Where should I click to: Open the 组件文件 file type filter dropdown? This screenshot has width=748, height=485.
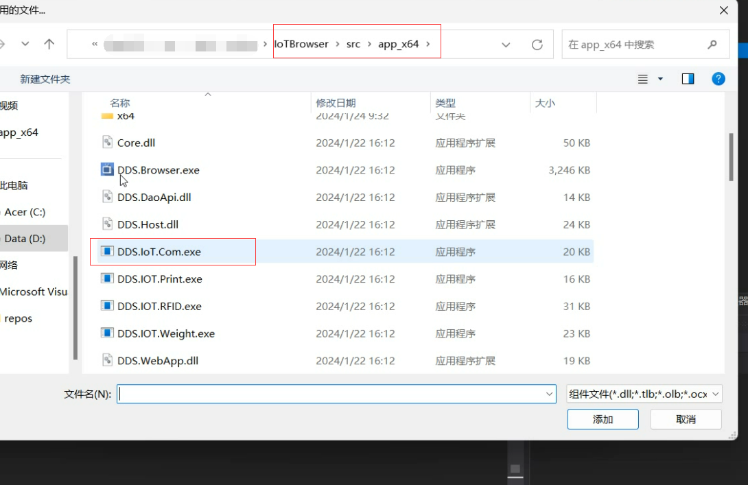click(644, 394)
